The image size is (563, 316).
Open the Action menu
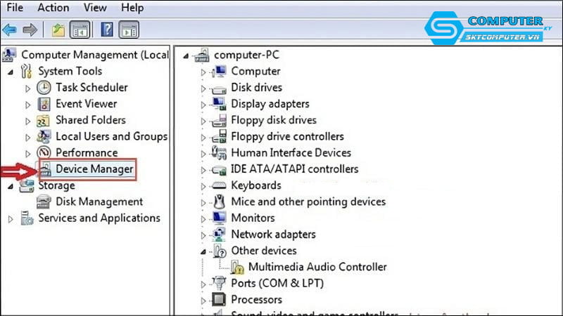(x=53, y=8)
